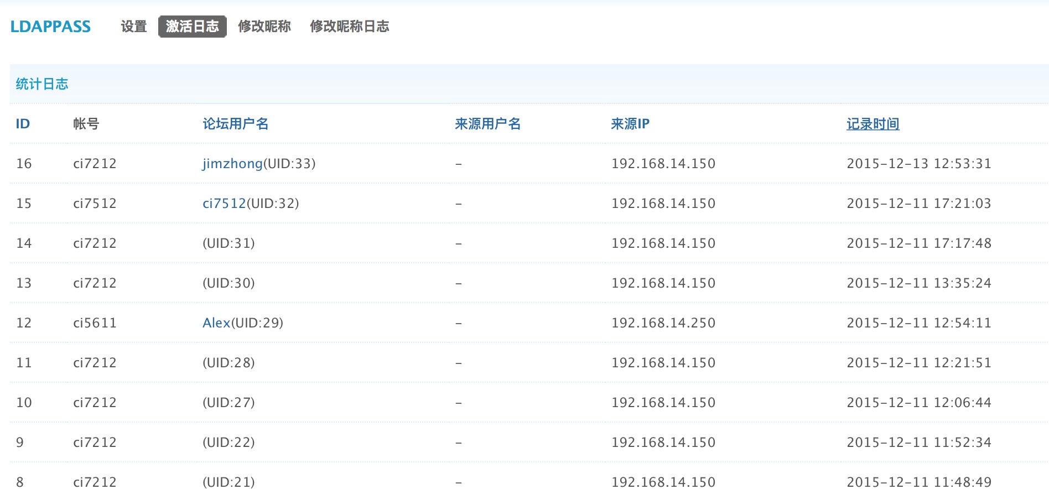Open the 设置 tab
This screenshot has width=1049, height=489.
134,27
